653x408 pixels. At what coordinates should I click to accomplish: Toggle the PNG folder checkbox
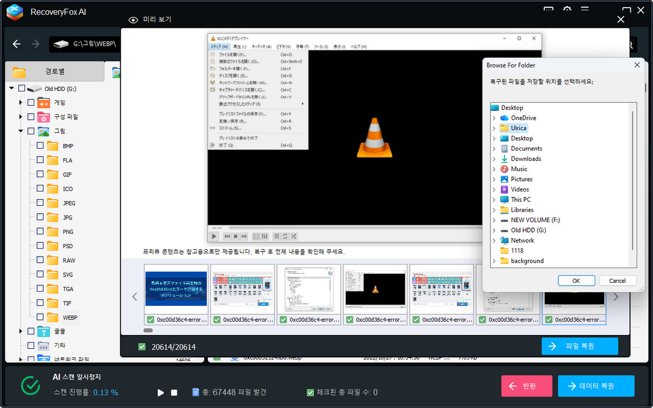click(x=40, y=232)
